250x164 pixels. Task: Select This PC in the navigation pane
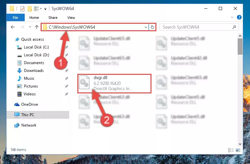pyautogui.click(x=38, y=115)
